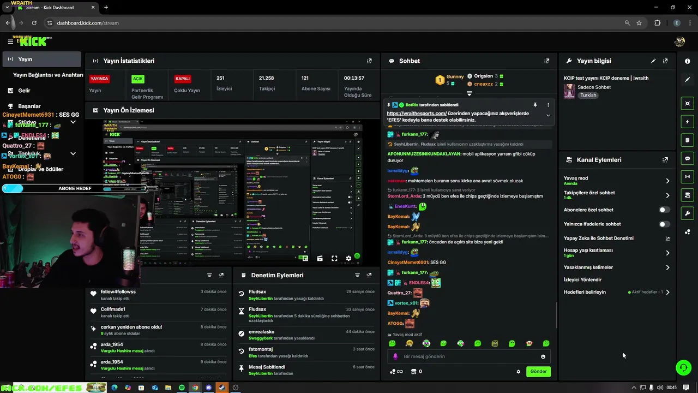Viewport: 698px width, 393px height.
Task: Collapse the Stüdyo sidebar section
Action: tap(73, 122)
